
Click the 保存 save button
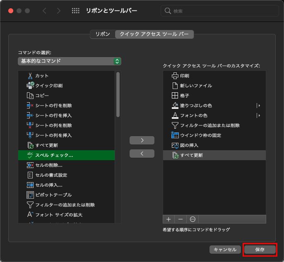pyautogui.click(x=260, y=250)
